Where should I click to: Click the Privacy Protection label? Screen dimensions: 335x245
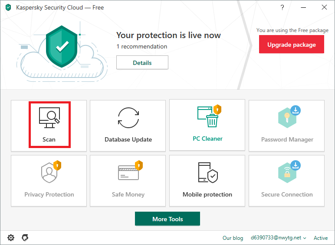(x=49, y=194)
